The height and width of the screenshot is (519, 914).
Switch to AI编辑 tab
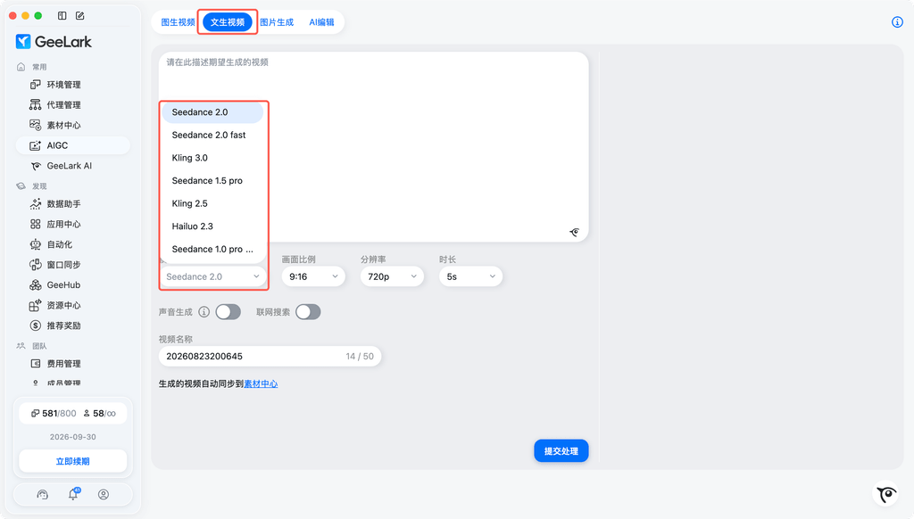pyautogui.click(x=321, y=22)
